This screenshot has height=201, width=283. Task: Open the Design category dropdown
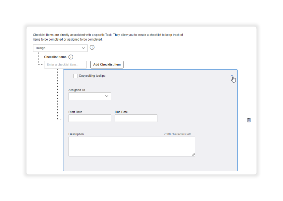(x=60, y=48)
